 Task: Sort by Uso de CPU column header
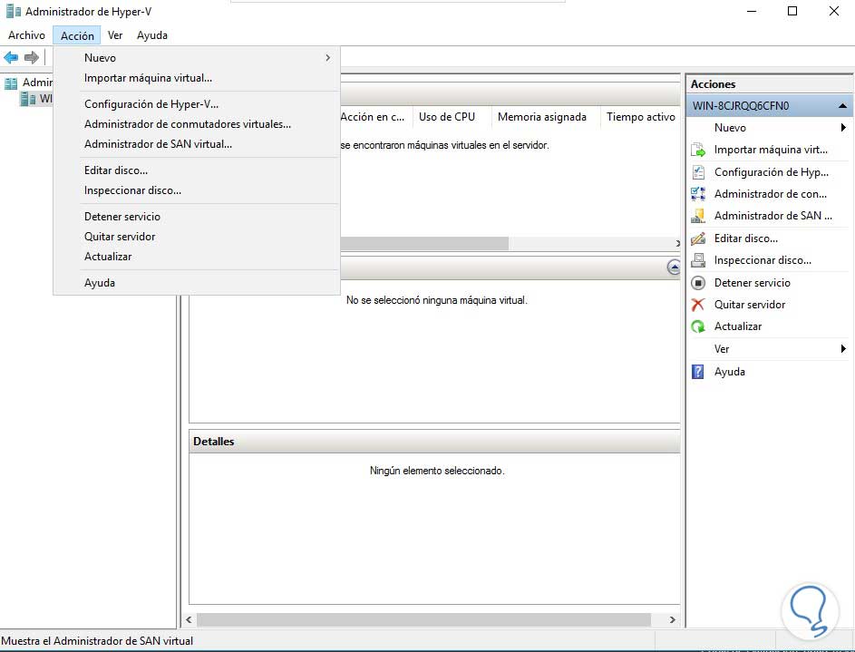[452, 117]
